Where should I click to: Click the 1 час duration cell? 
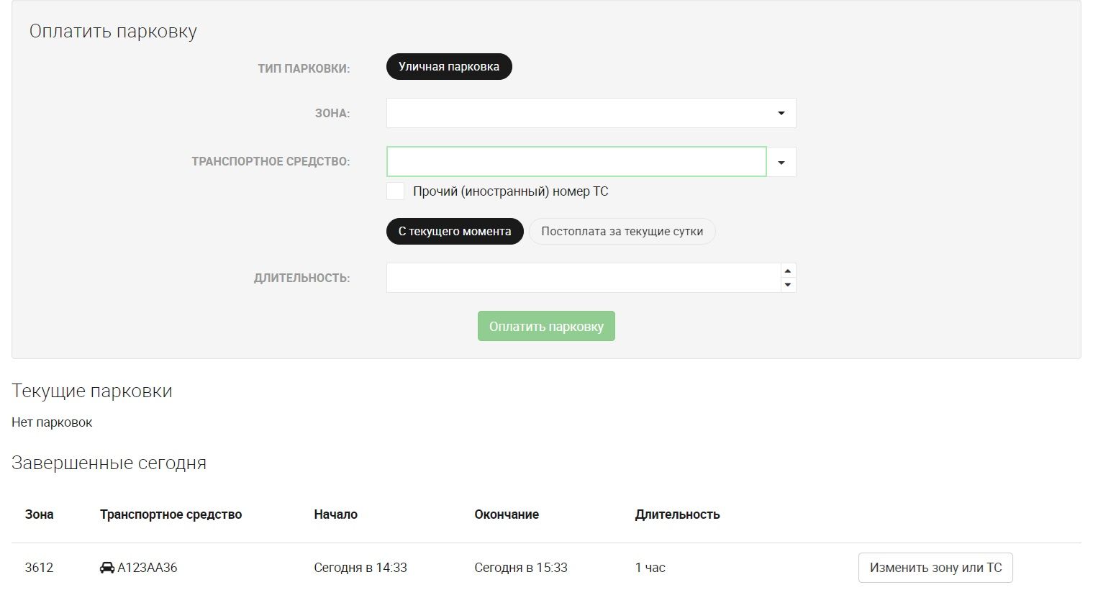(650, 568)
